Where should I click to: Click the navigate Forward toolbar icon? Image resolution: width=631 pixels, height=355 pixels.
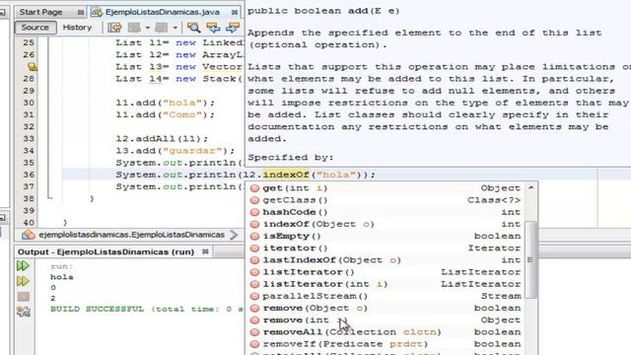[x=162, y=28]
